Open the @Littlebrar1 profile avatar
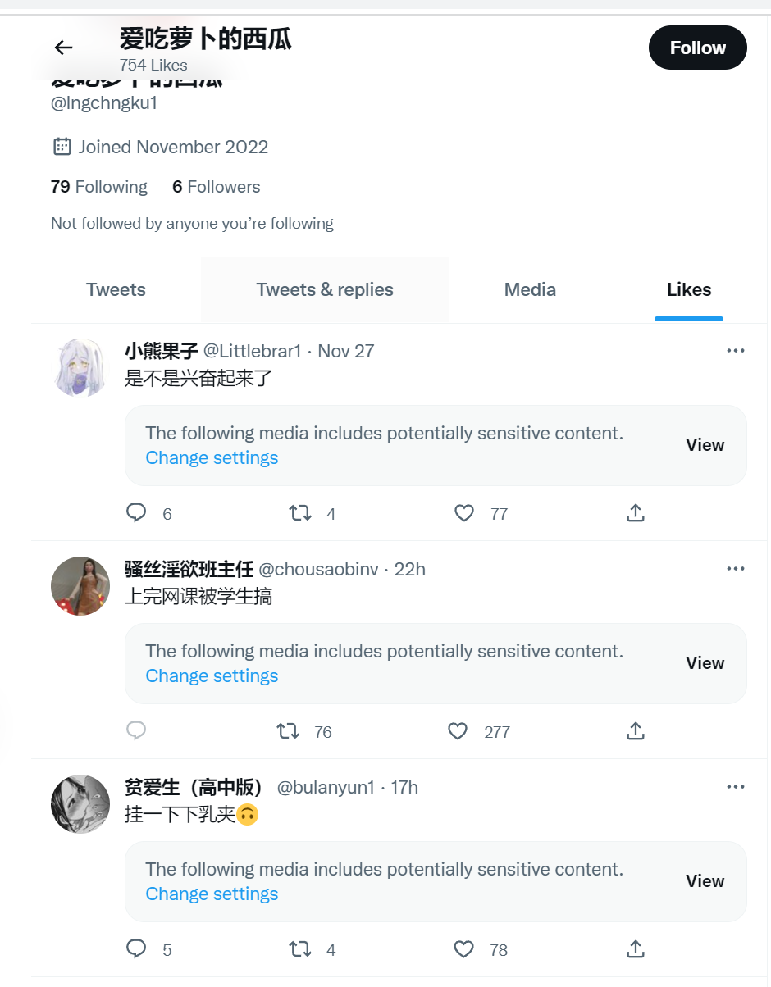The image size is (771, 987). coord(80,367)
